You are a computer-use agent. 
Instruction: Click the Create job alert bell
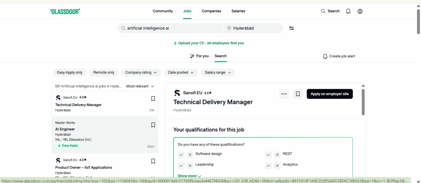pos(325,56)
